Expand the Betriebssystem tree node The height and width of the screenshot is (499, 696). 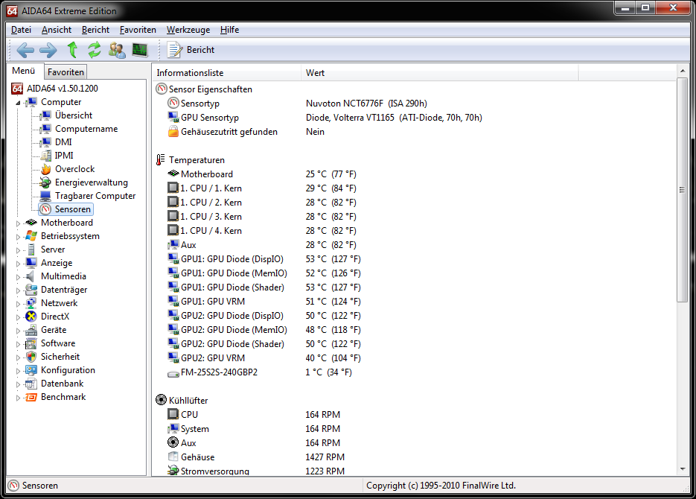tap(18, 237)
